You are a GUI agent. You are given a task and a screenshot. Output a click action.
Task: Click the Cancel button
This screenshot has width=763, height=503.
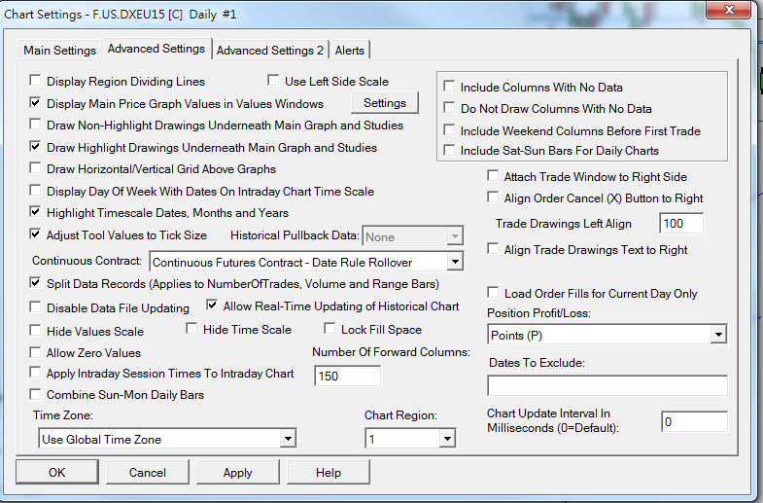[148, 472]
